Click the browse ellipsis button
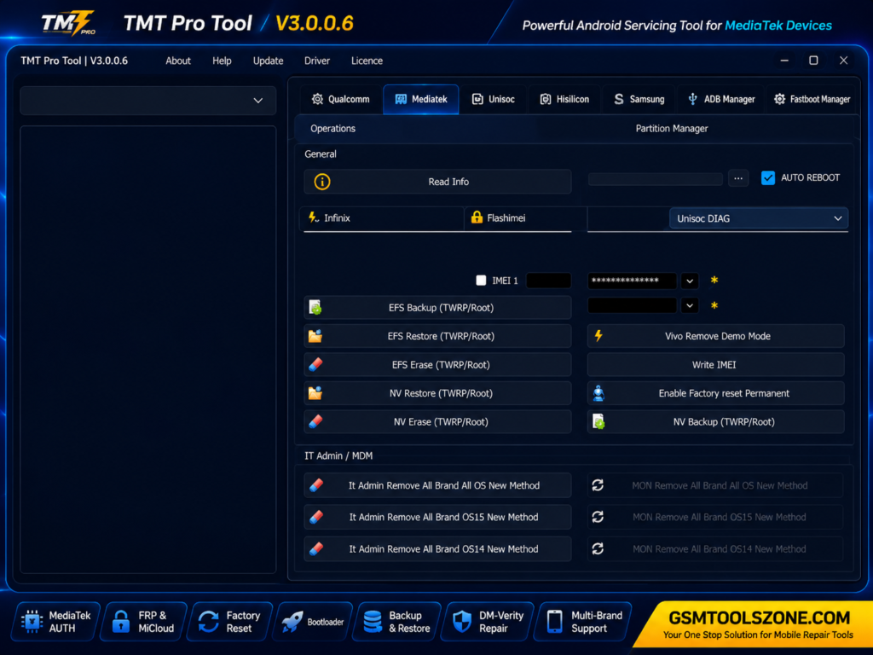The width and height of the screenshot is (873, 655). tap(738, 178)
